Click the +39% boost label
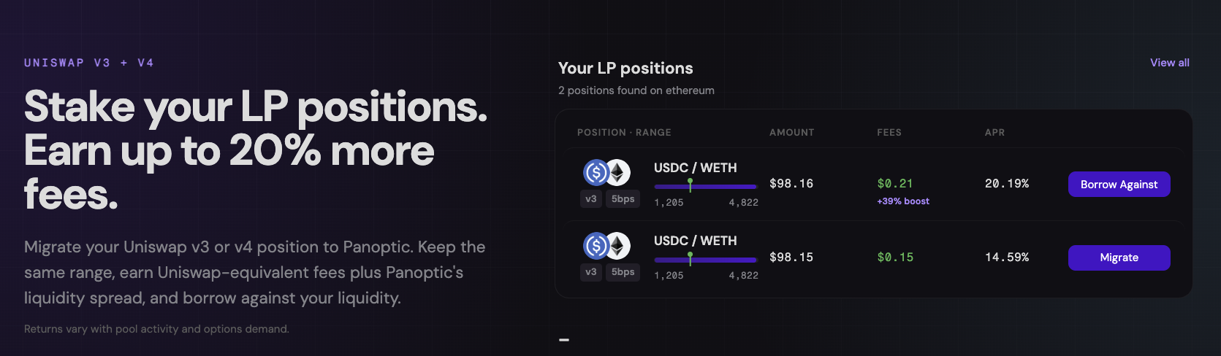 point(903,201)
